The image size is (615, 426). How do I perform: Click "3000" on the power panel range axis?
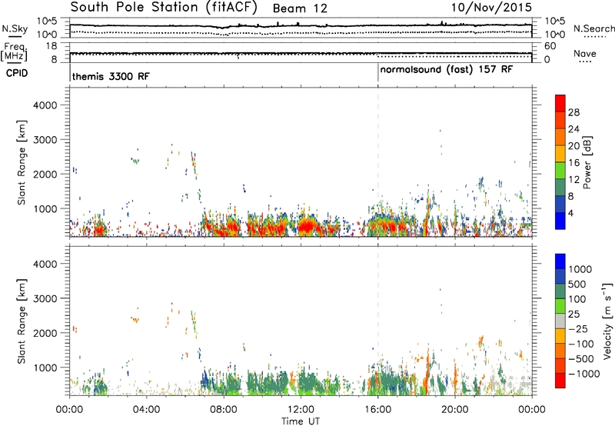coord(45,140)
